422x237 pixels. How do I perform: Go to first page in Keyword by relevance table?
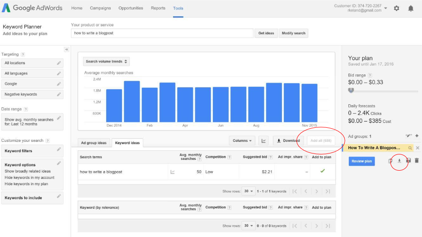(295, 226)
